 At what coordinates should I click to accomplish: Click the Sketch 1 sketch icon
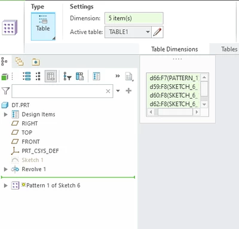click(x=15, y=160)
